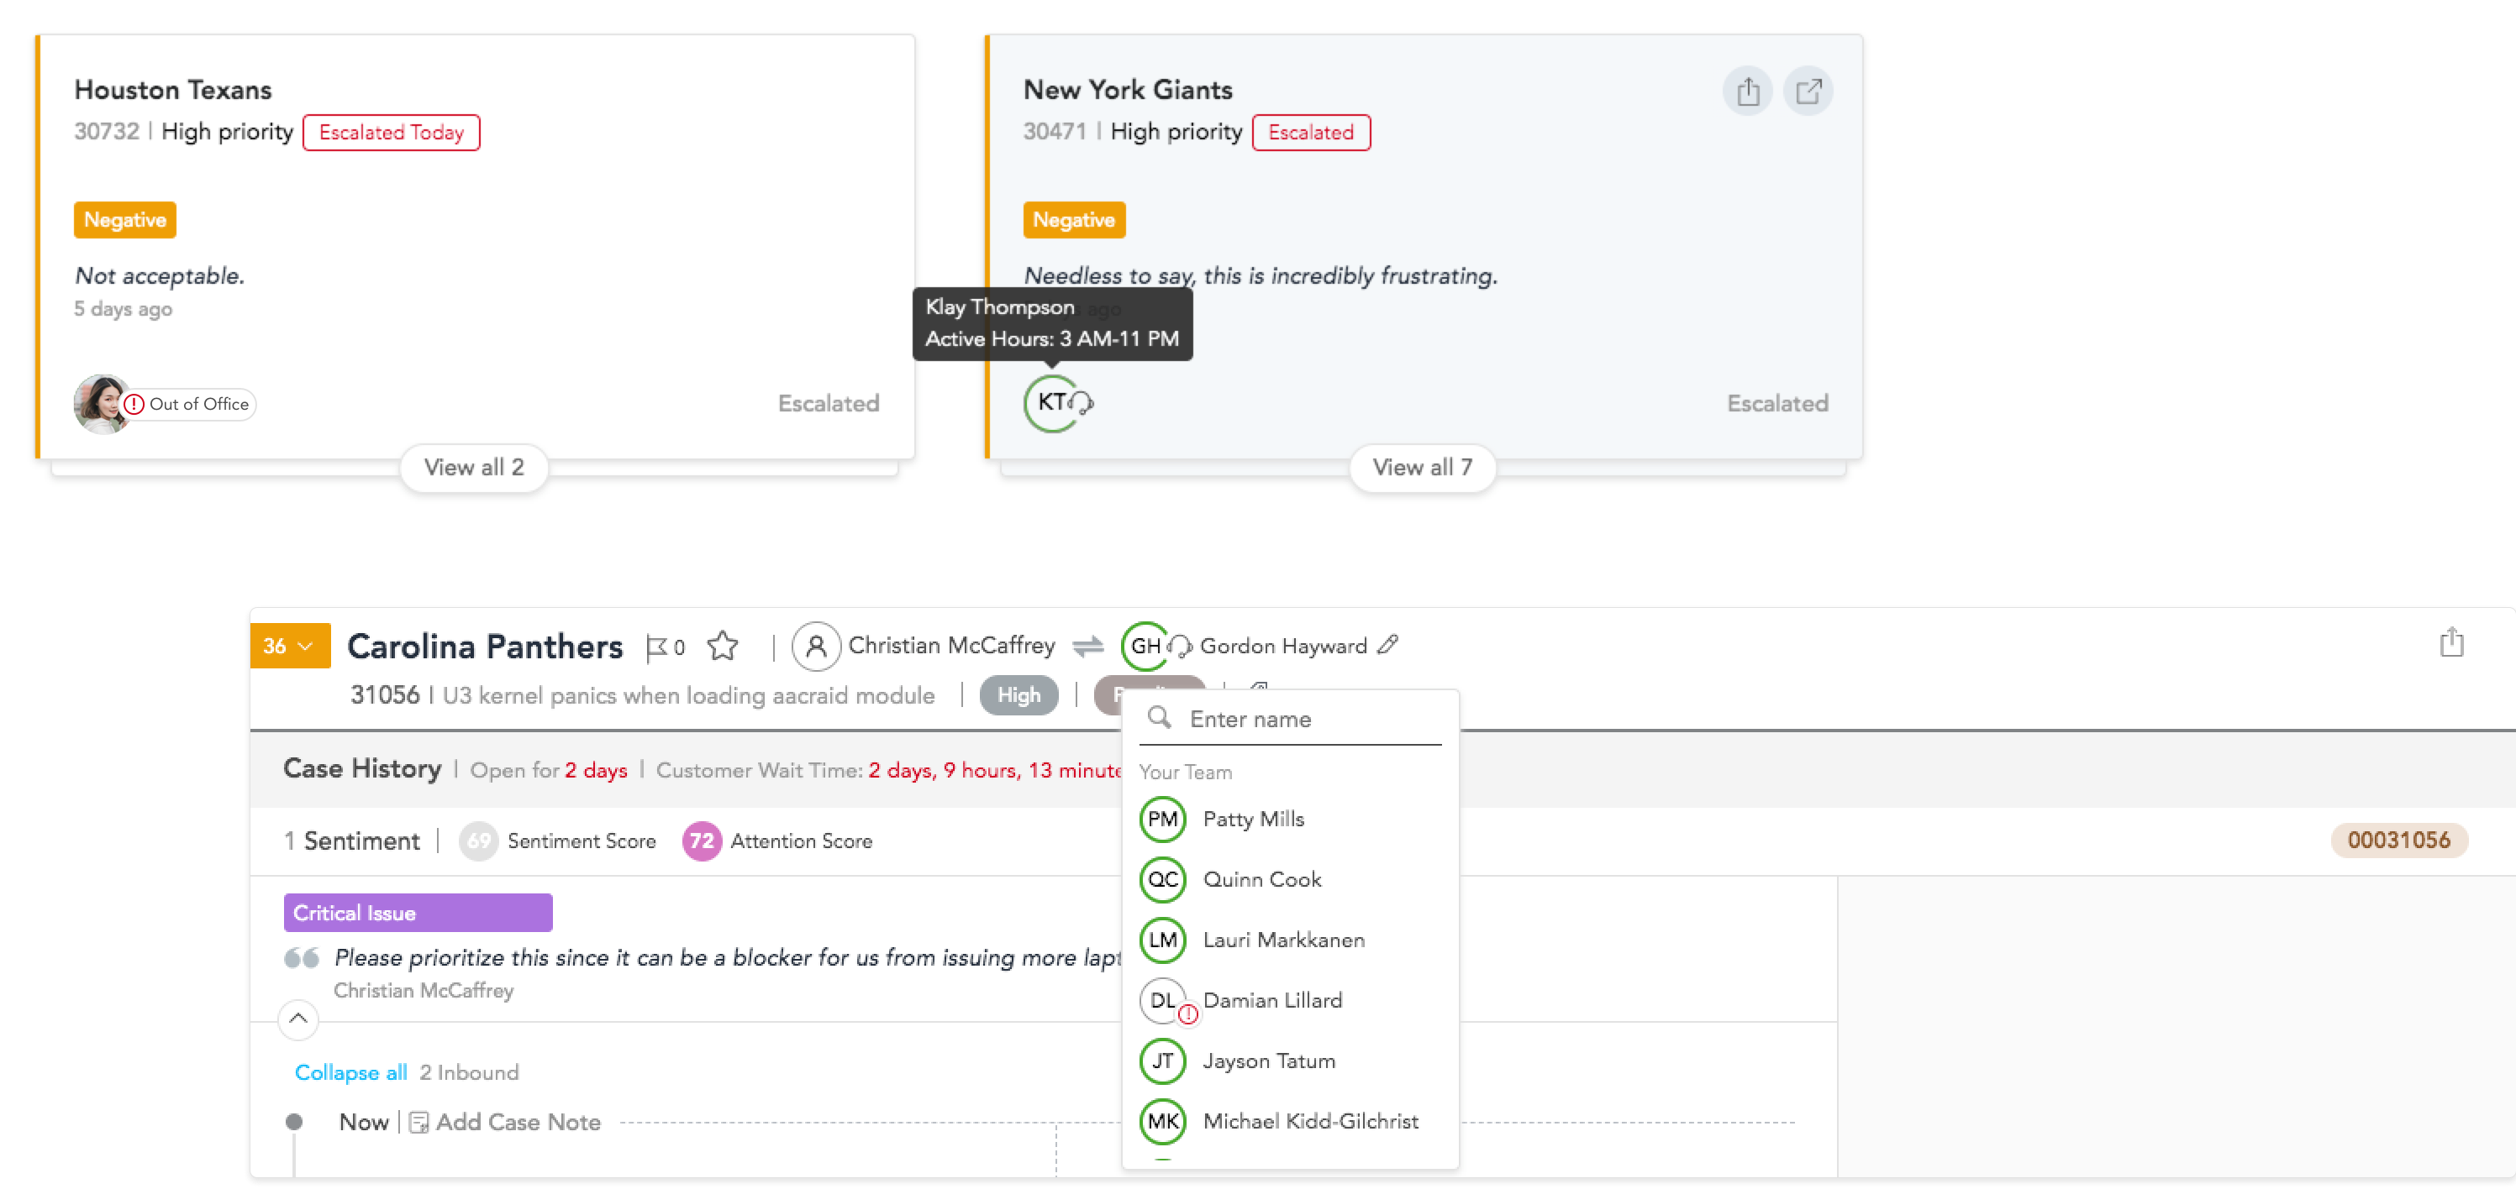Click the 00031056 case number chip

click(x=2399, y=841)
